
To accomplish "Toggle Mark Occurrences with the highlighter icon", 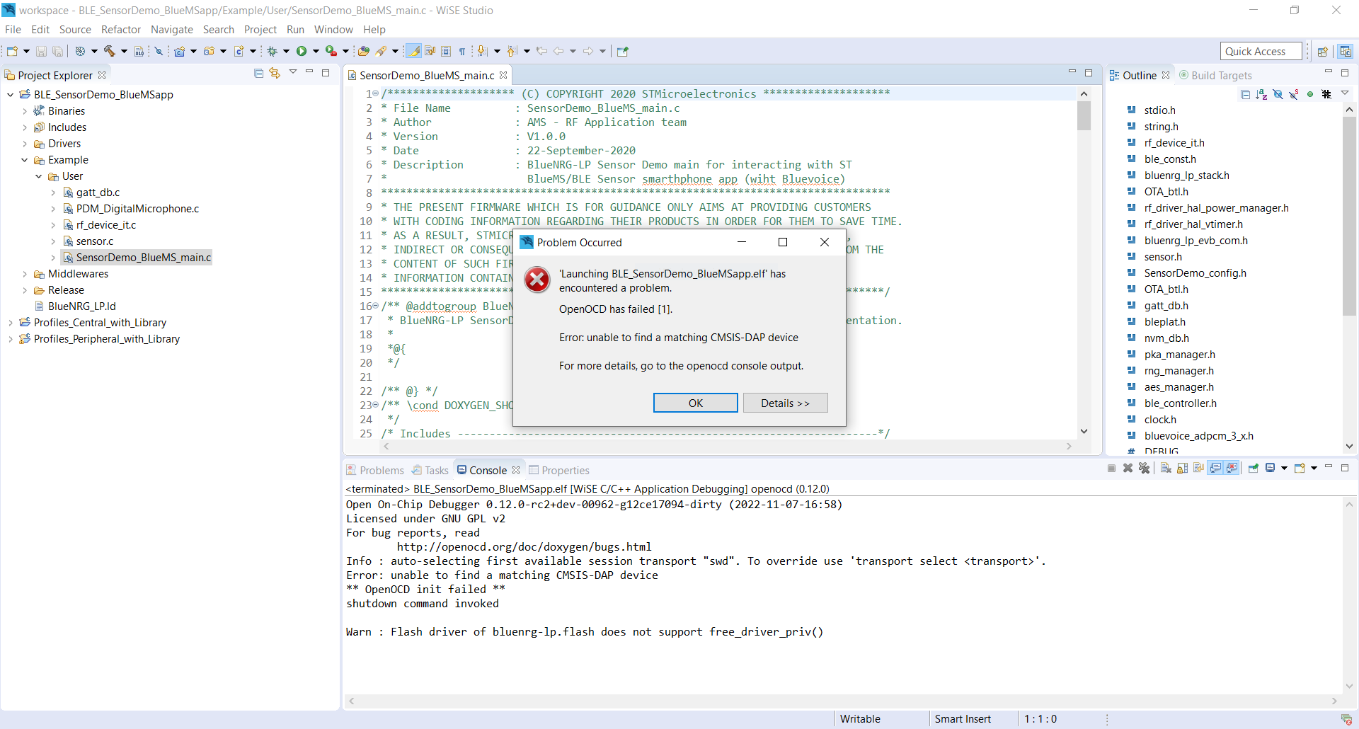I will point(413,50).
